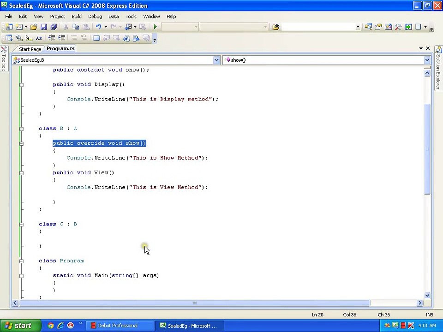
Task: Collapse the Display() method outline
Action: coord(22,85)
